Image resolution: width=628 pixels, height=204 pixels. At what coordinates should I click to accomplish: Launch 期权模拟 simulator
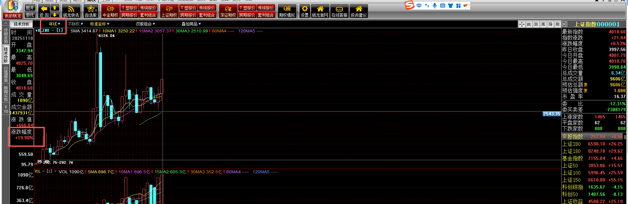[x=287, y=11]
